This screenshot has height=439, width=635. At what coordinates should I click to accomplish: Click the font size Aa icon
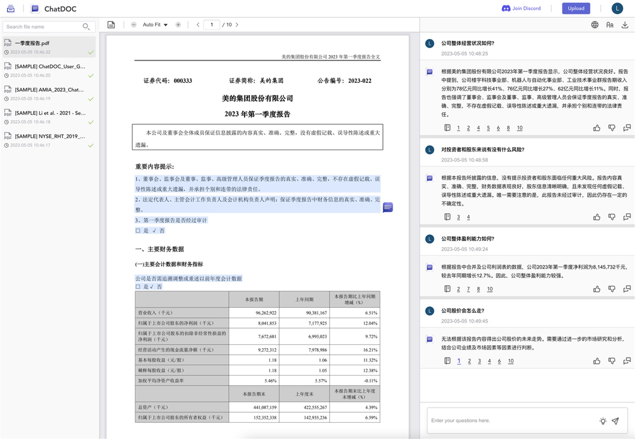(610, 25)
